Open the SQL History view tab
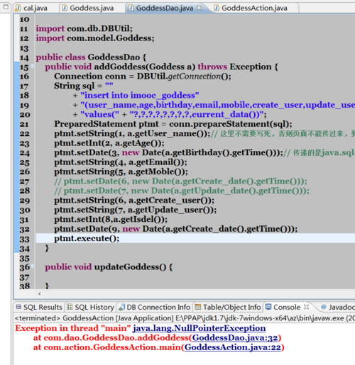Viewport: 355px width, 365px height. point(91,307)
